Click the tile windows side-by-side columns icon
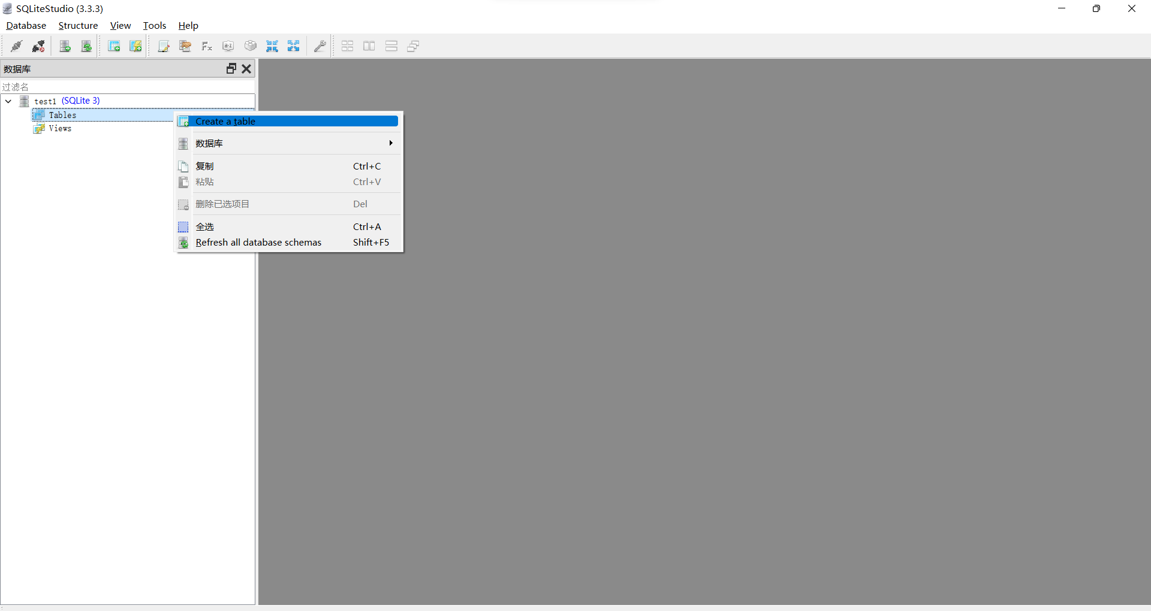 click(369, 46)
